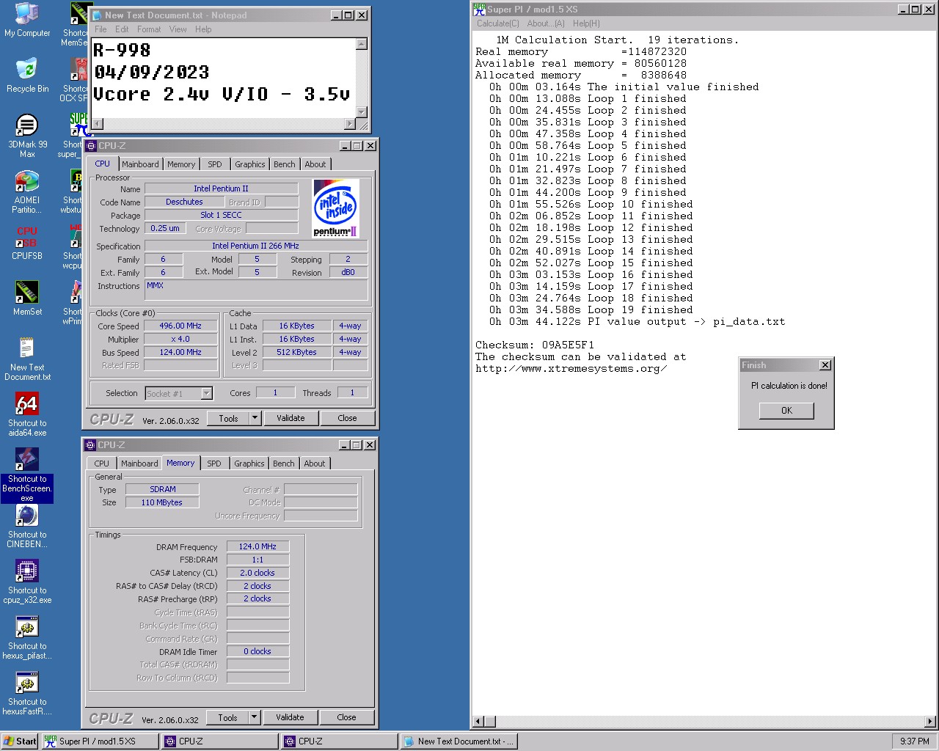This screenshot has height=751, width=939.
Task: Open SPD tab in lower CPU-Z
Action: tap(214, 464)
